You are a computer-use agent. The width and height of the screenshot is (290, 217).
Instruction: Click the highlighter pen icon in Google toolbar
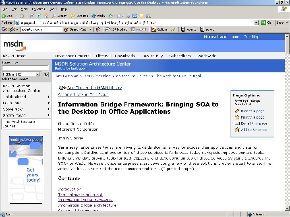coord(173,29)
